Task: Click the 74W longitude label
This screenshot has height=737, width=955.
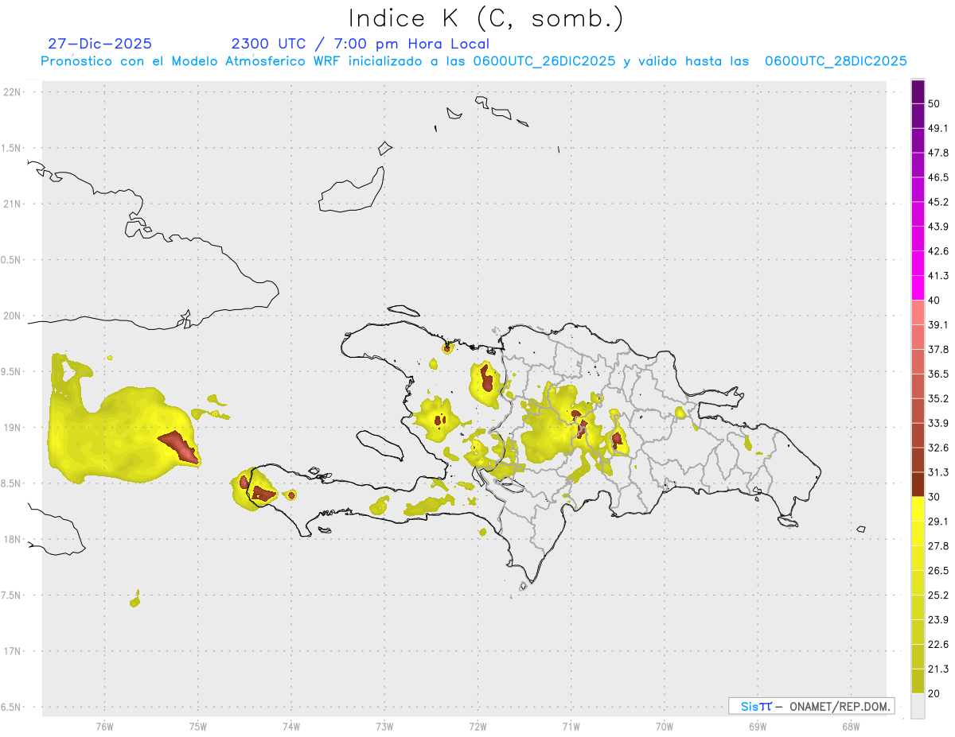Action: point(291,727)
